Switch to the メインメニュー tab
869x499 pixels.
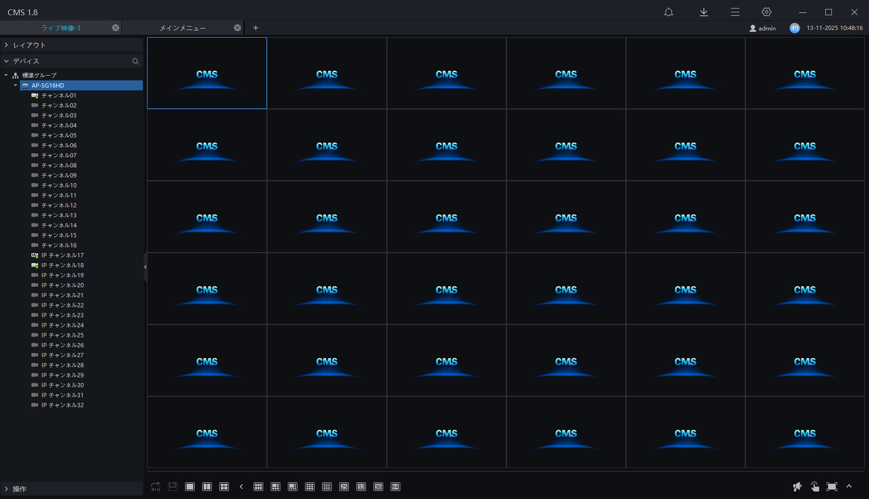(x=182, y=28)
